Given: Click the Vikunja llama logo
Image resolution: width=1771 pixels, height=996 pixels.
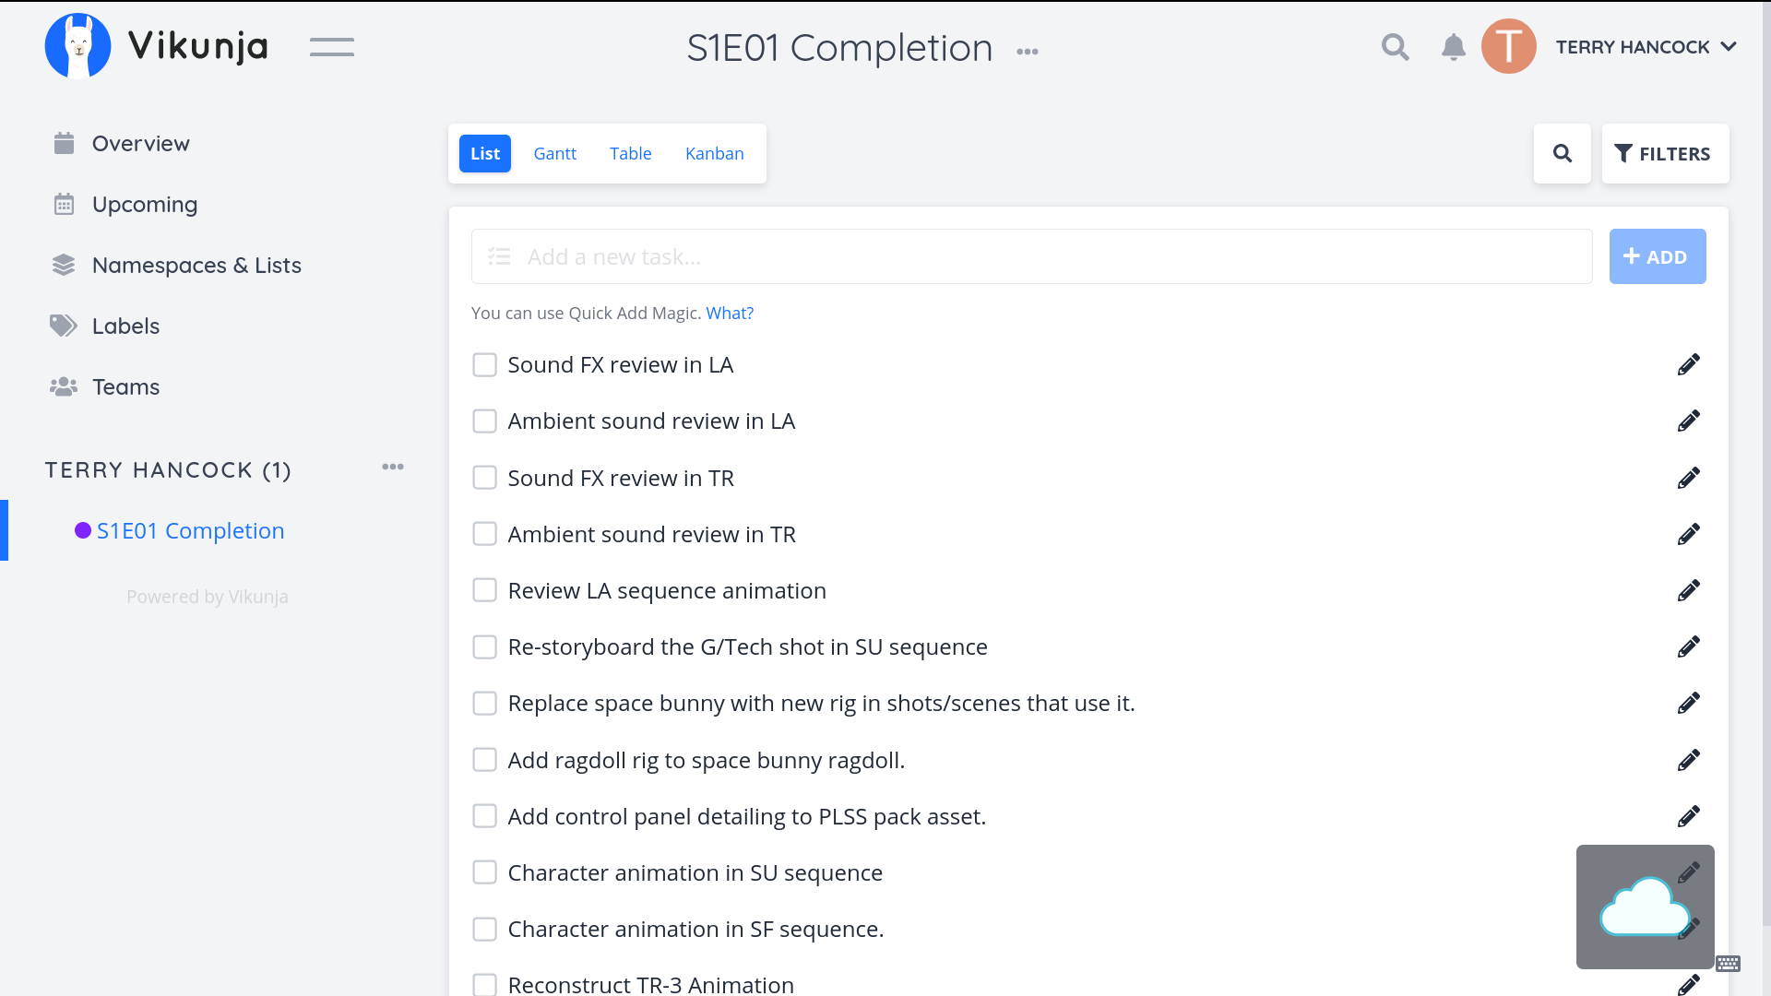Looking at the screenshot, I should [x=78, y=46].
